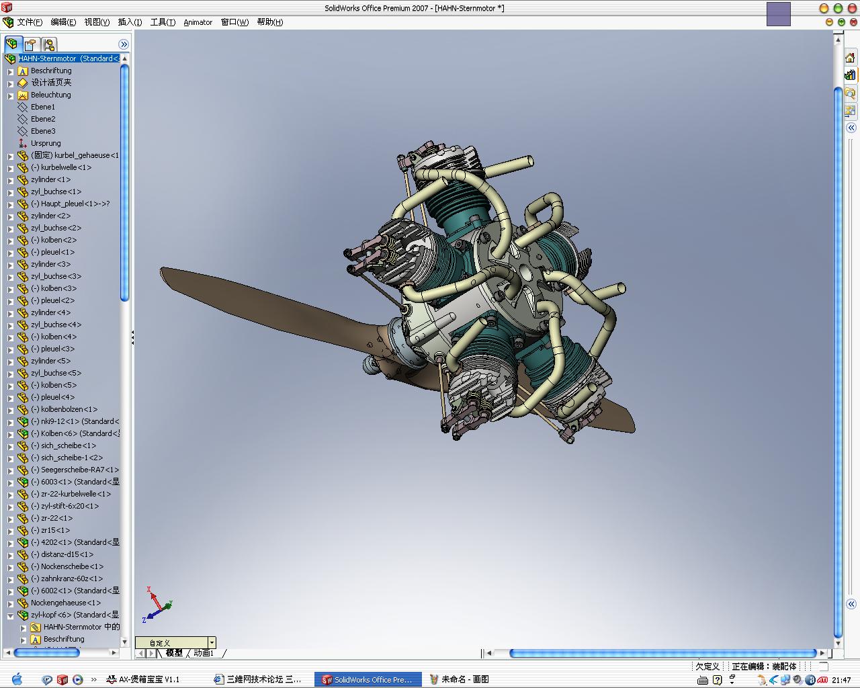This screenshot has width=860, height=688.
Task: Click the zylinder<5> part icon
Action: pyautogui.click(x=23, y=361)
